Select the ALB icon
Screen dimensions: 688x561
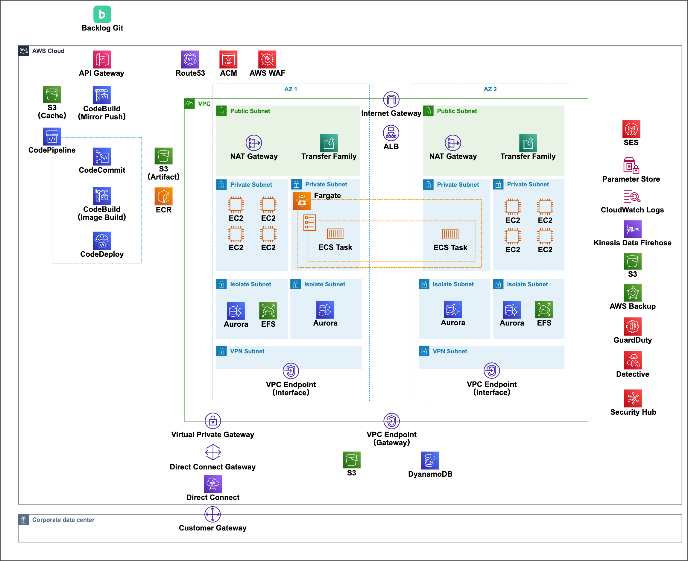tap(391, 133)
